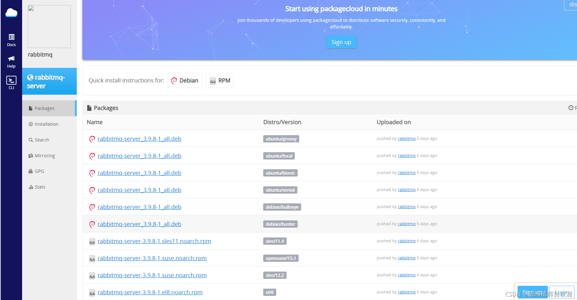Open the deb package for ubuntu/bionic
This screenshot has height=300, width=577.
pyautogui.click(x=139, y=173)
